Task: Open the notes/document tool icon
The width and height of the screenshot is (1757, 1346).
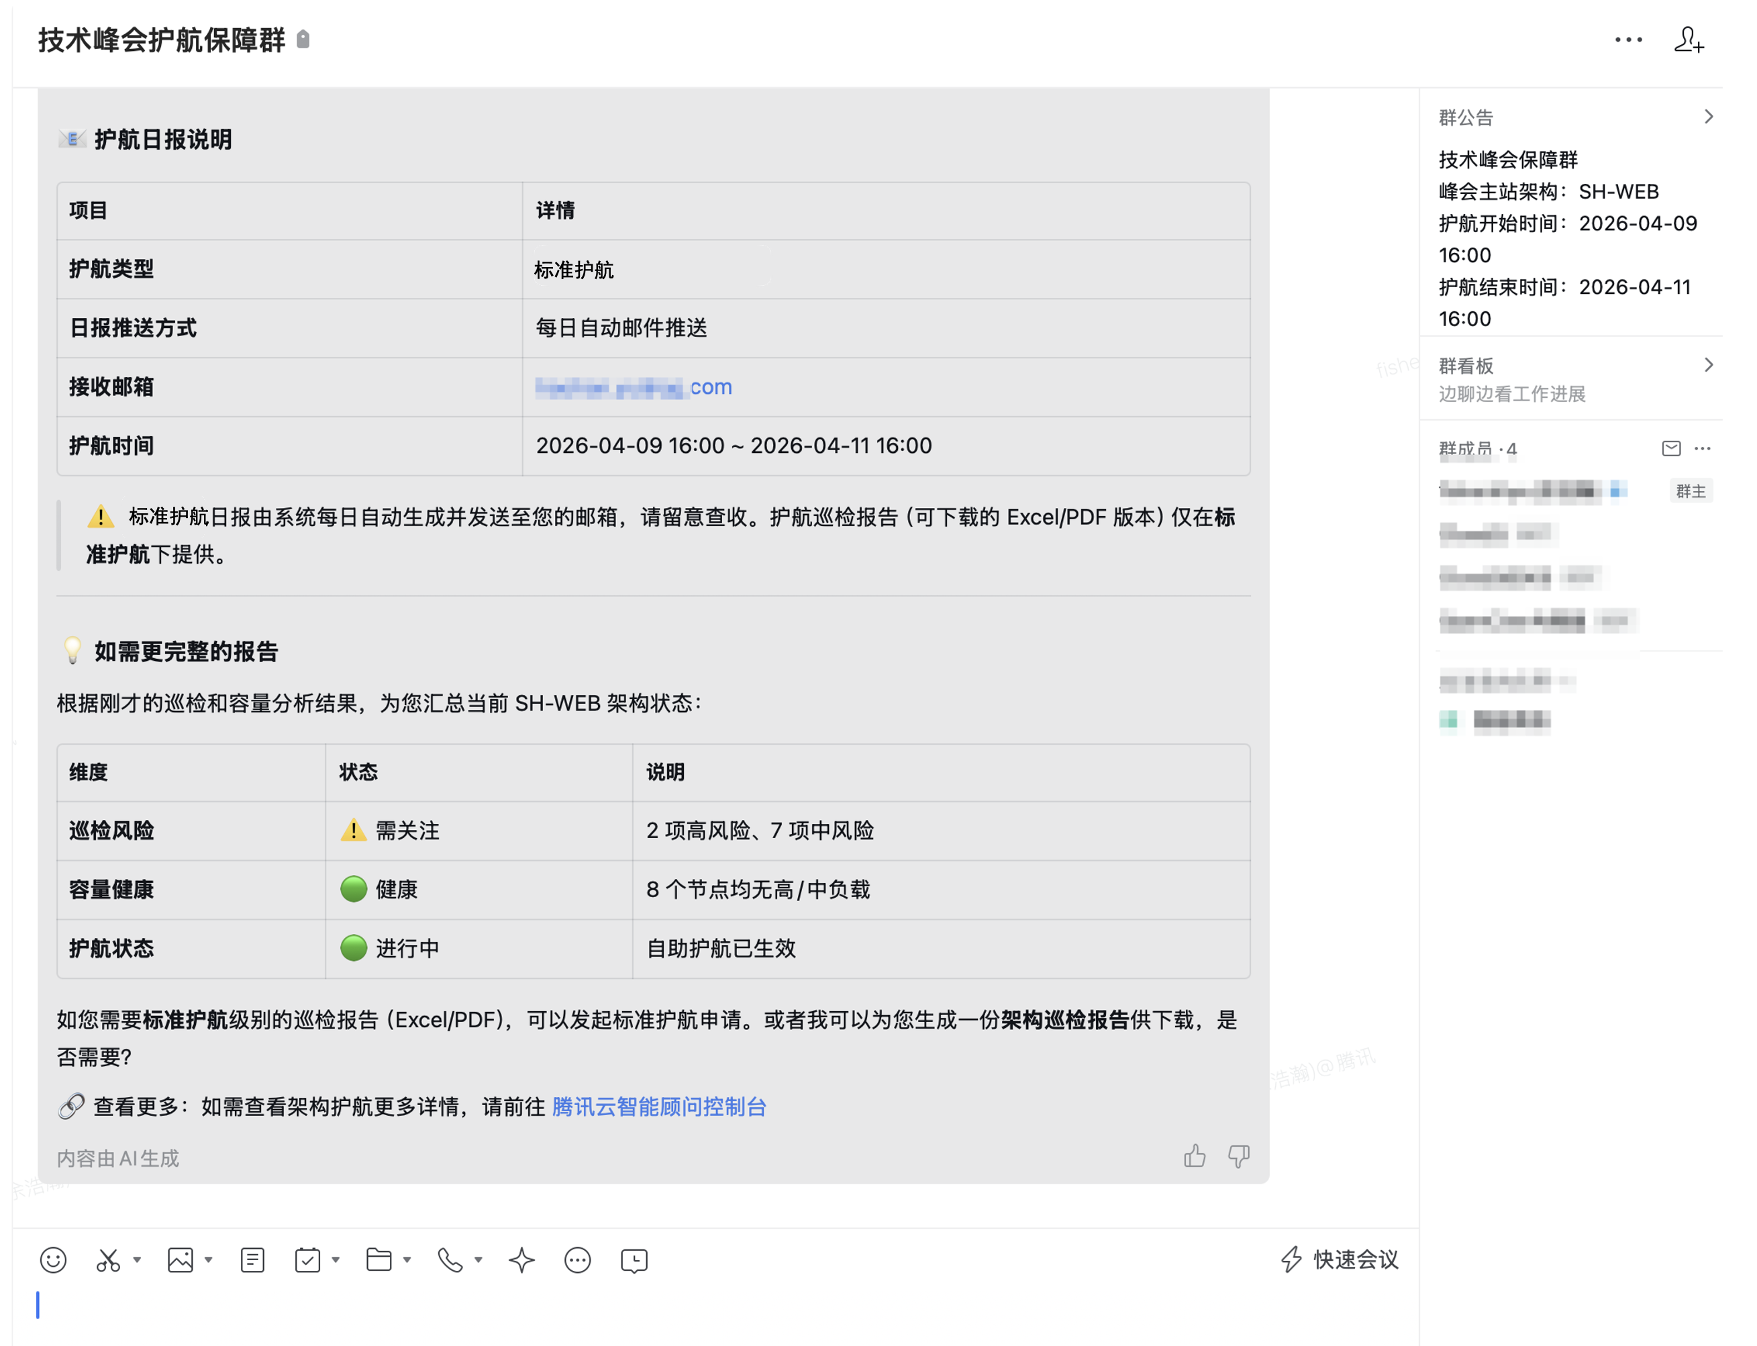Action: (251, 1259)
